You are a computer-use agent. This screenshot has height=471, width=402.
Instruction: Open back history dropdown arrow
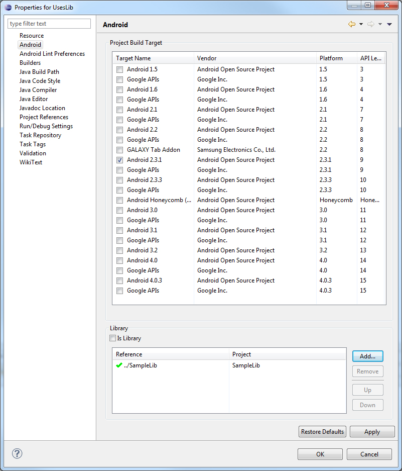click(x=361, y=24)
